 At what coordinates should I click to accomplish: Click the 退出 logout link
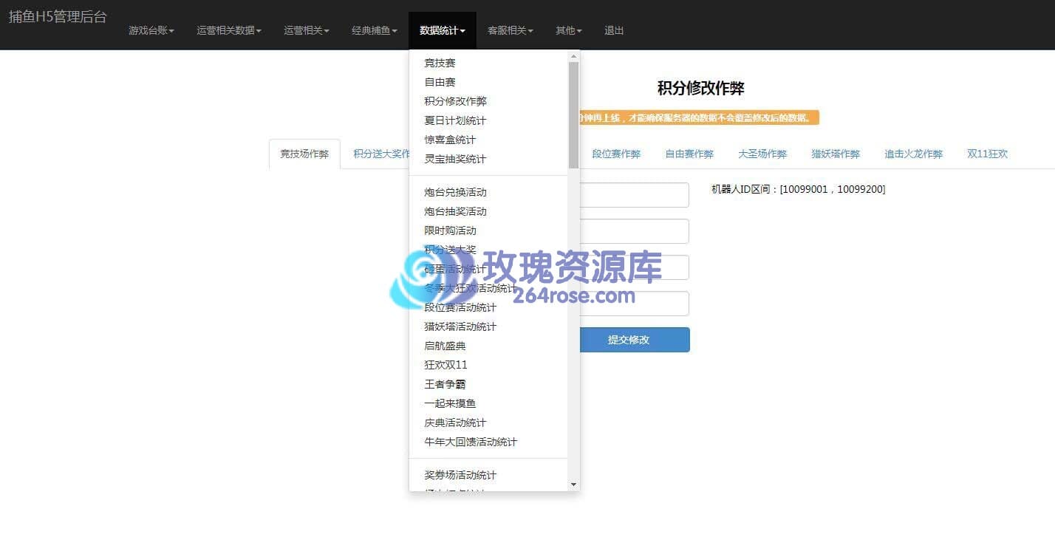coord(614,30)
